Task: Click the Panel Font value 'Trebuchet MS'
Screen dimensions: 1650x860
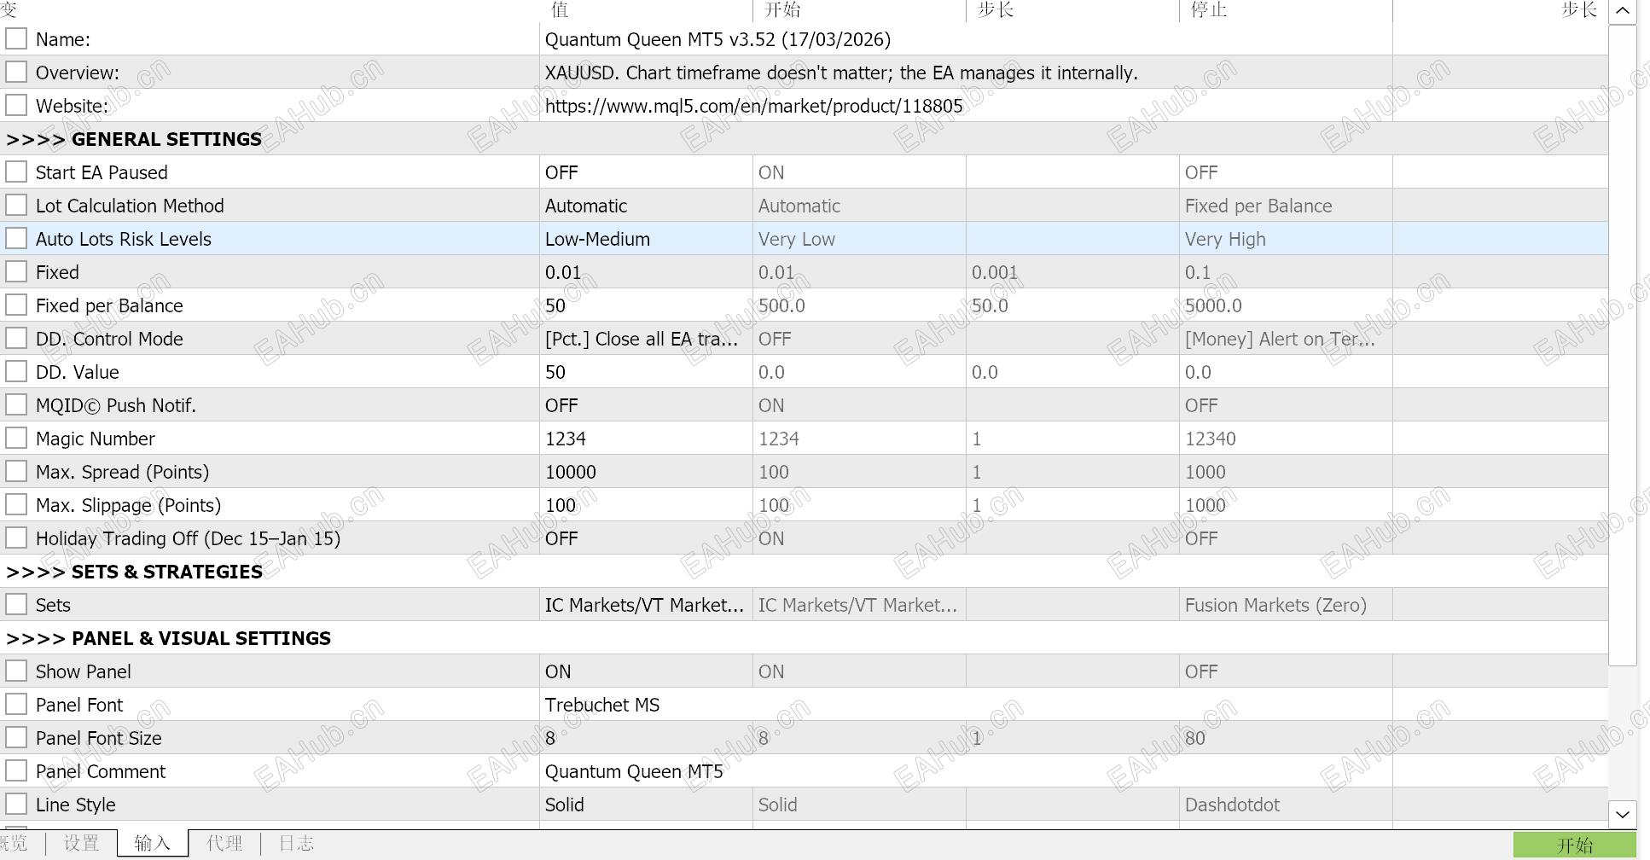Action: [602, 705]
